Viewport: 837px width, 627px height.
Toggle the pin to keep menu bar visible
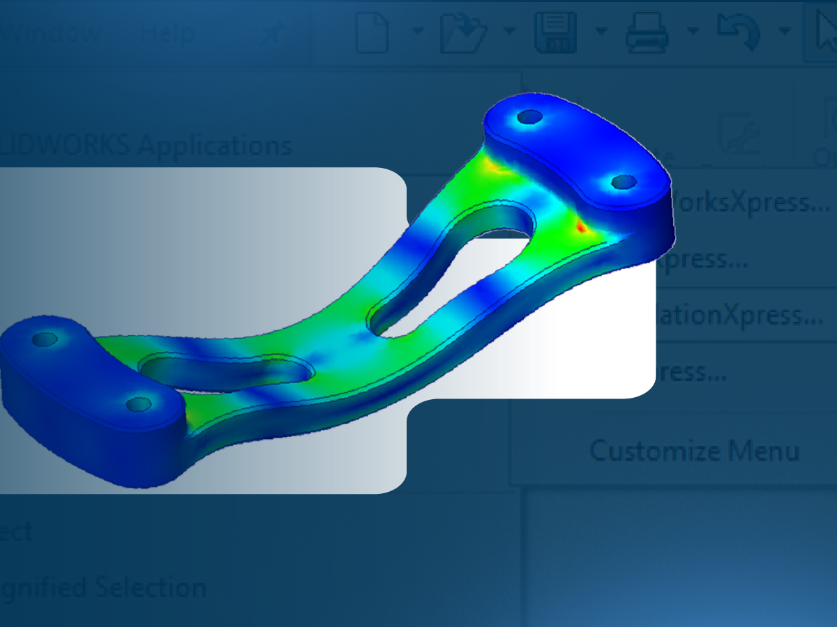272,32
